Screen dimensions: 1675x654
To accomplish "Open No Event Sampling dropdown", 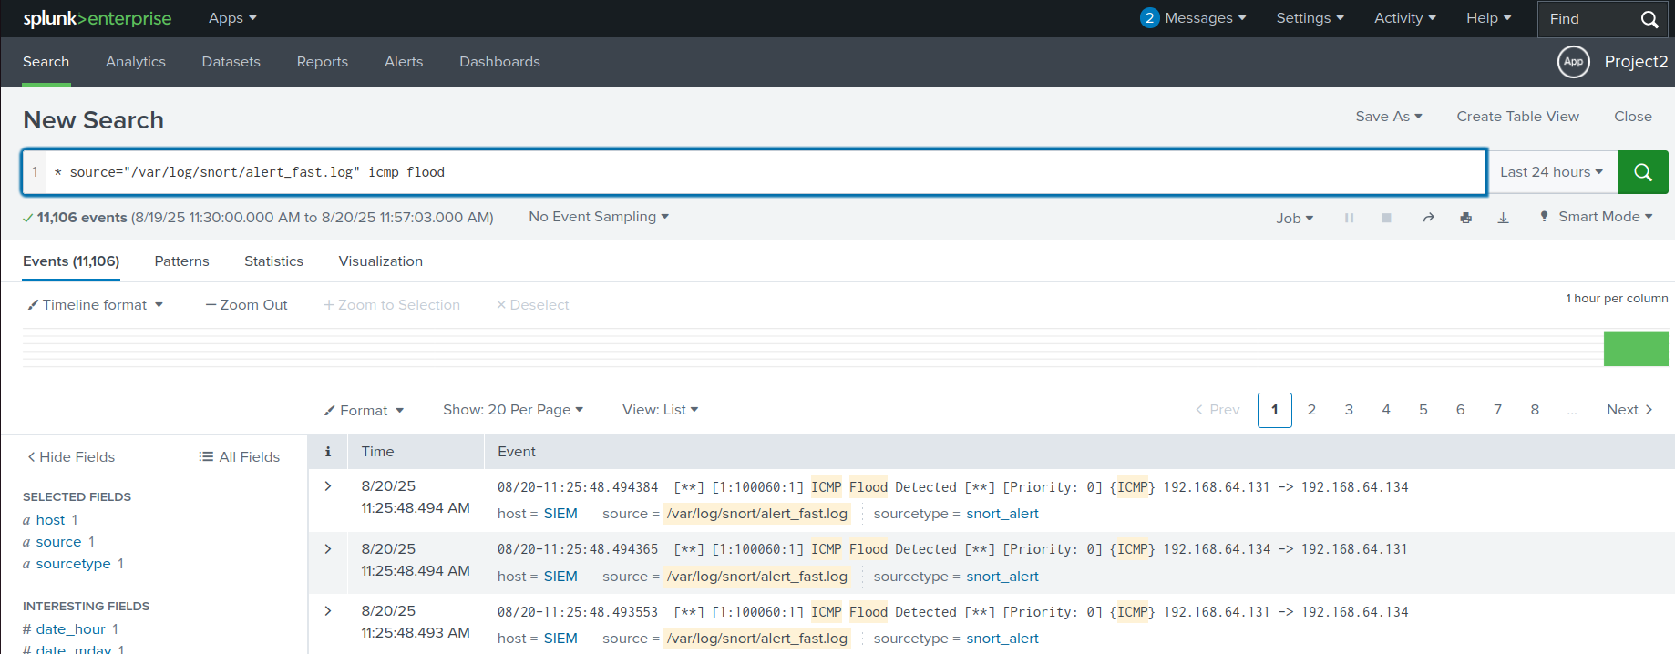I will [x=599, y=217].
